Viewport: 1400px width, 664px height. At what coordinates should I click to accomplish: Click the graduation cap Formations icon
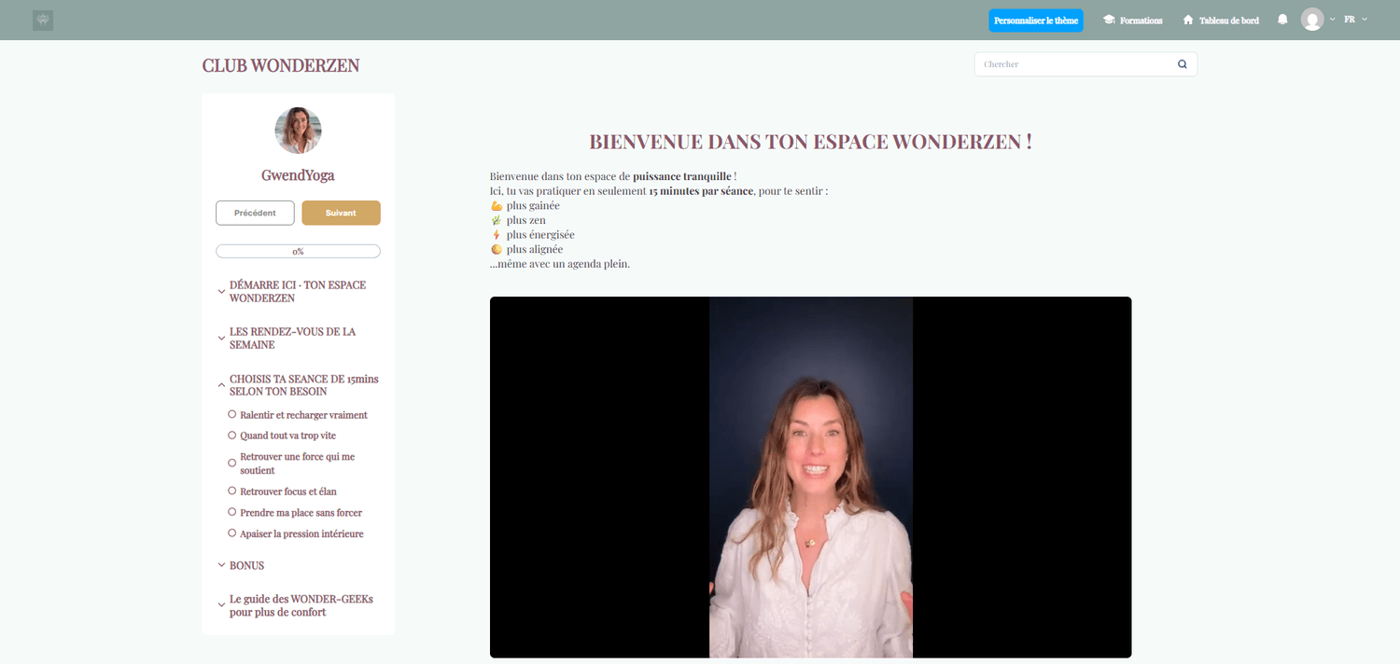click(1109, 20)
